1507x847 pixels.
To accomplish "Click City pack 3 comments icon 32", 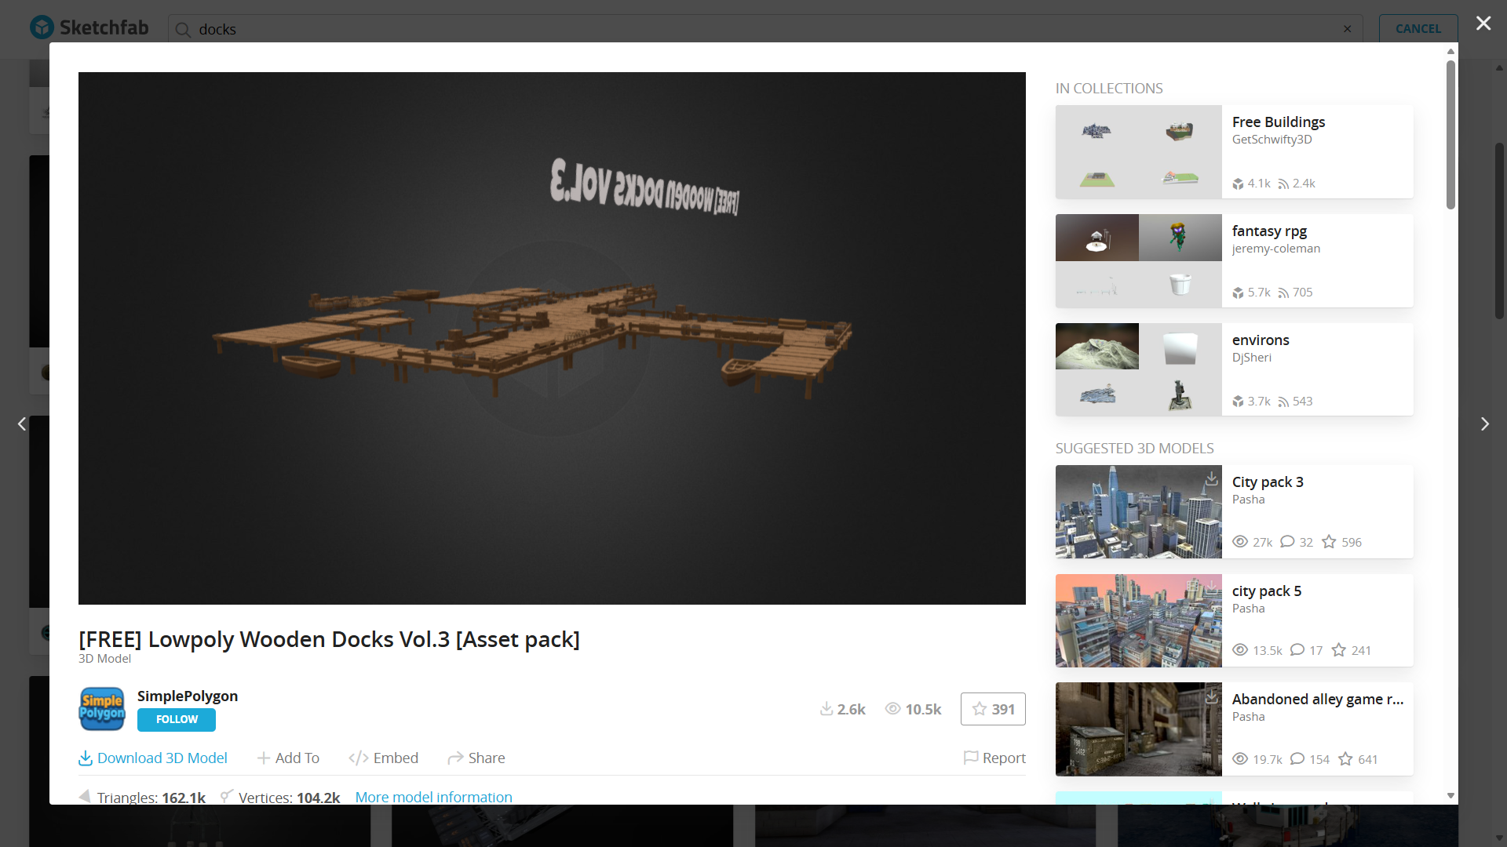I will 1287,541.
